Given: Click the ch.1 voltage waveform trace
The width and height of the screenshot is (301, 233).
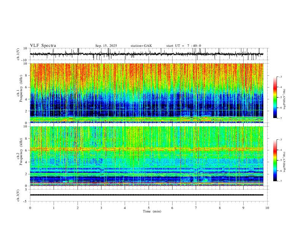Looking at the screenshot, I should pos(147,54).
